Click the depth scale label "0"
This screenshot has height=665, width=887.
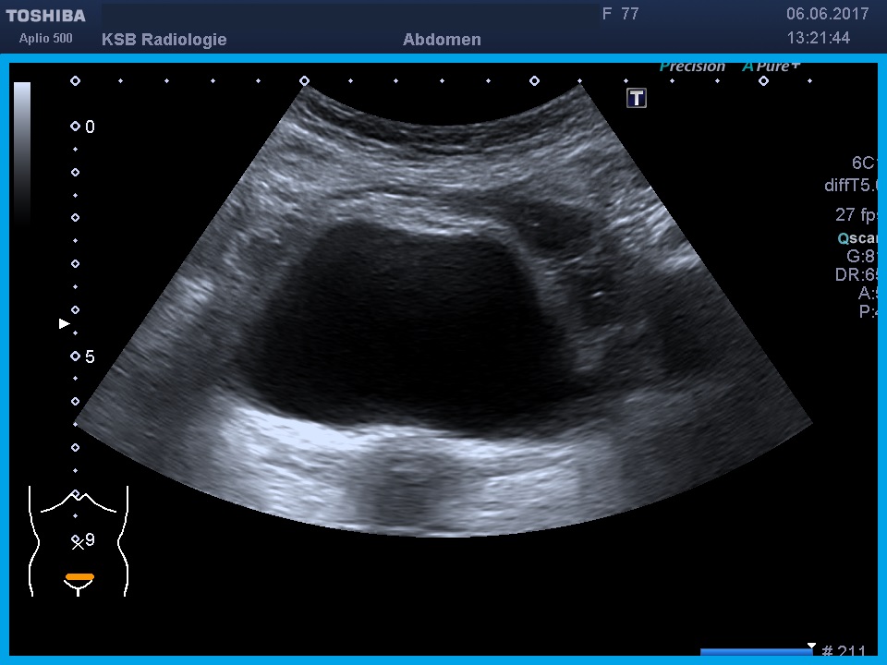pyautogui.click(x=90, y=127)
